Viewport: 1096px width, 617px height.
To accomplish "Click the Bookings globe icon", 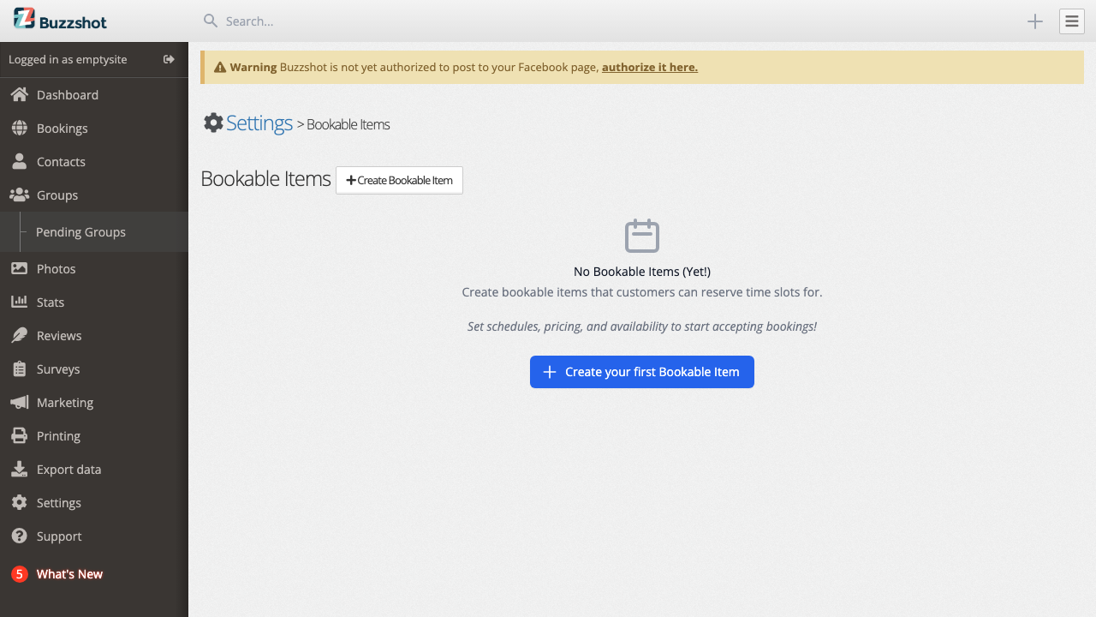I will [19, 128].
